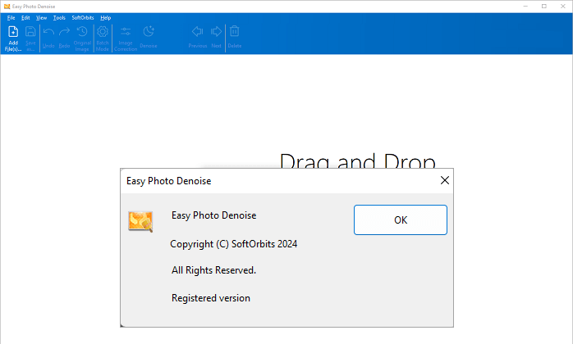Click the Delete trash can icon
The width and height of the screenshot is (573, 344).
(x=235, y=33)
